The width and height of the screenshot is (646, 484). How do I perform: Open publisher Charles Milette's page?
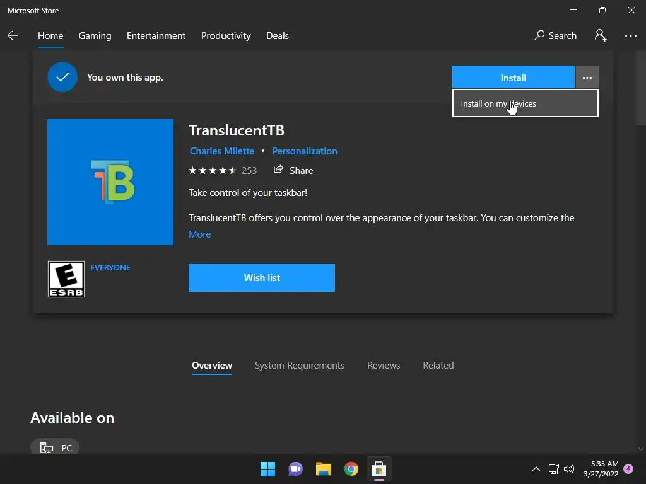221,151
